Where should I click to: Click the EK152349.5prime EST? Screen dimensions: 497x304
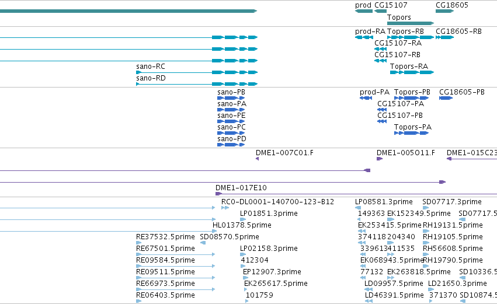pos(391,219)
